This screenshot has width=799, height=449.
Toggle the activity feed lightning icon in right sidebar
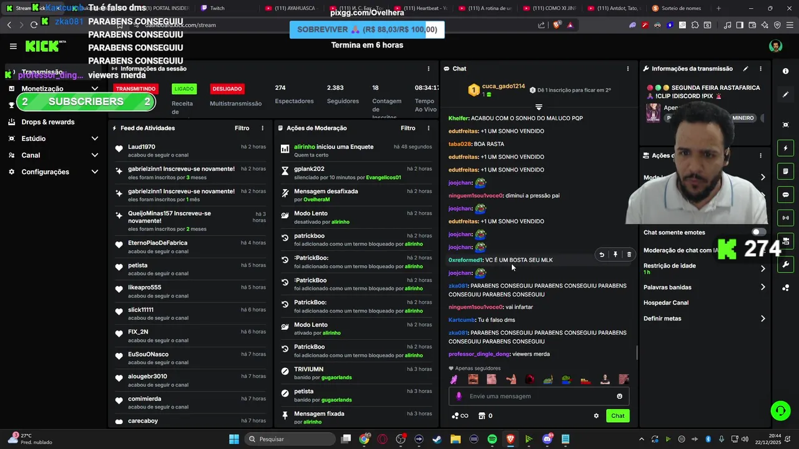[x=785, y=148]
